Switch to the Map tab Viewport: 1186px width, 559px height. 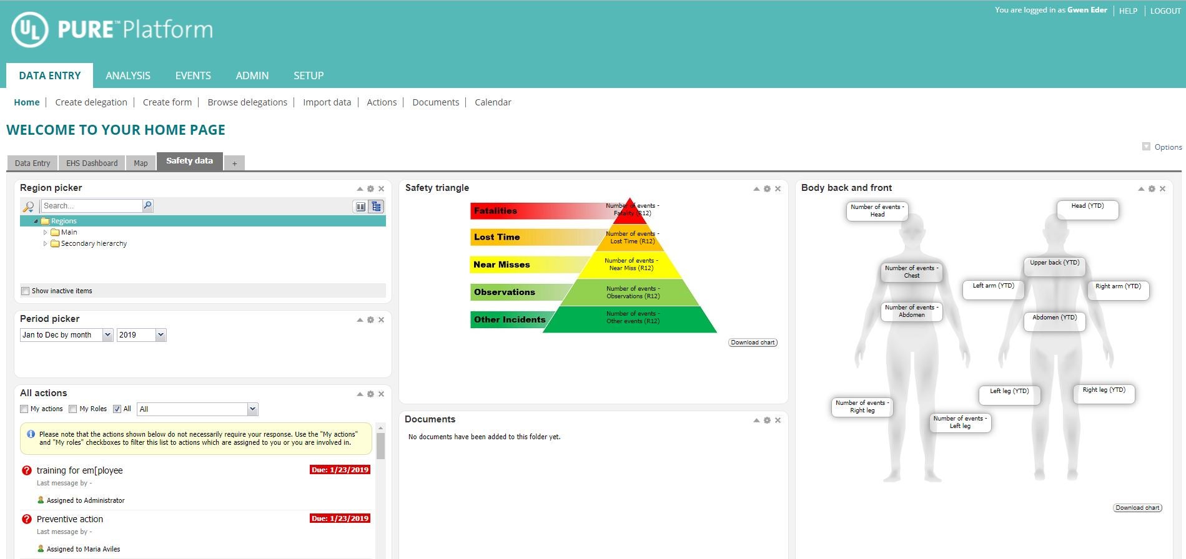[141, 163]
